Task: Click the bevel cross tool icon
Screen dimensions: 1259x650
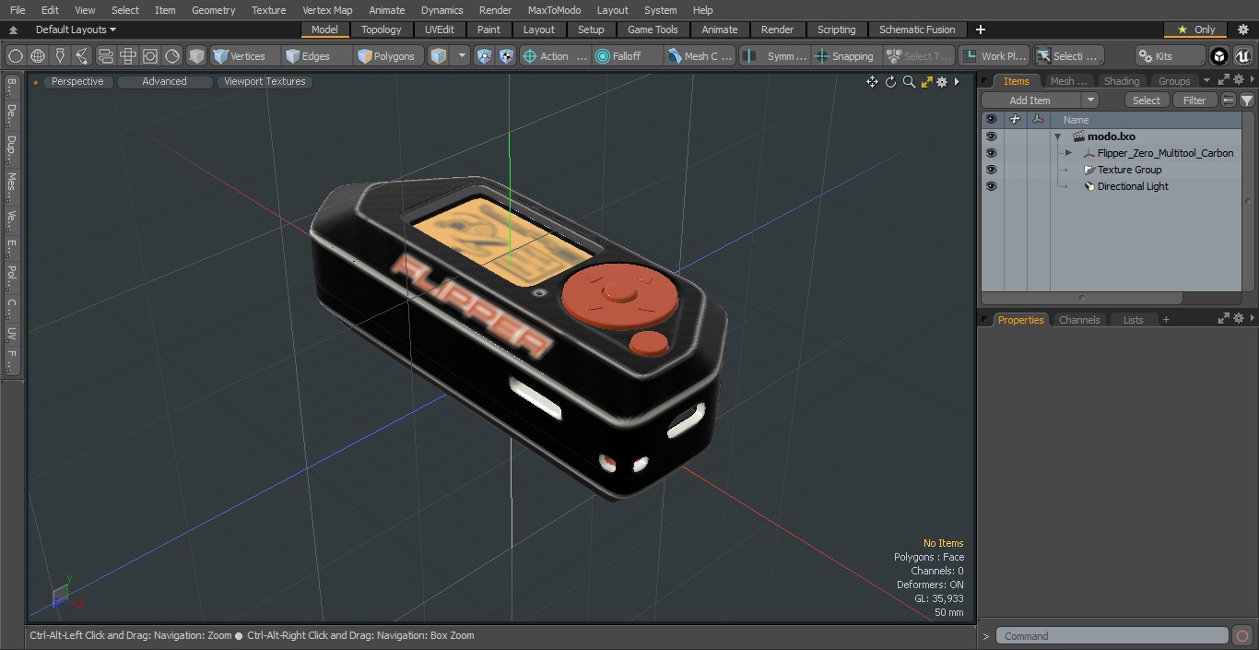Action: click(128, 56)
